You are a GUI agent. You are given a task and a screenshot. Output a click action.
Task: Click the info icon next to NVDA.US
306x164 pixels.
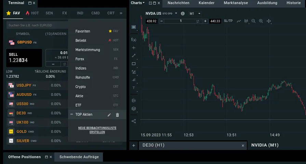183,13
